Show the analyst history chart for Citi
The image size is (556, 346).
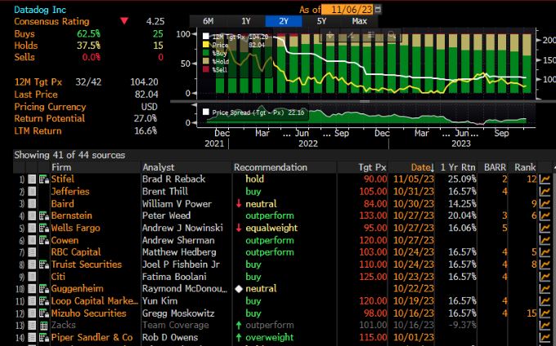545,277
